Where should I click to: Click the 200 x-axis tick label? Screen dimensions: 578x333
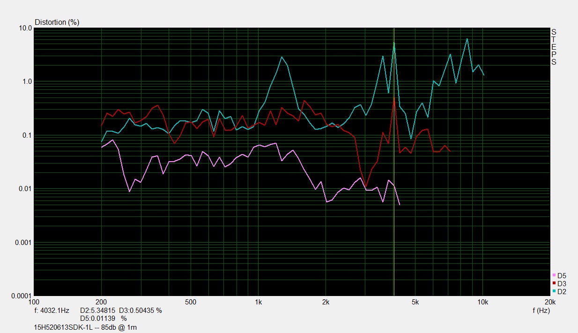101,302
